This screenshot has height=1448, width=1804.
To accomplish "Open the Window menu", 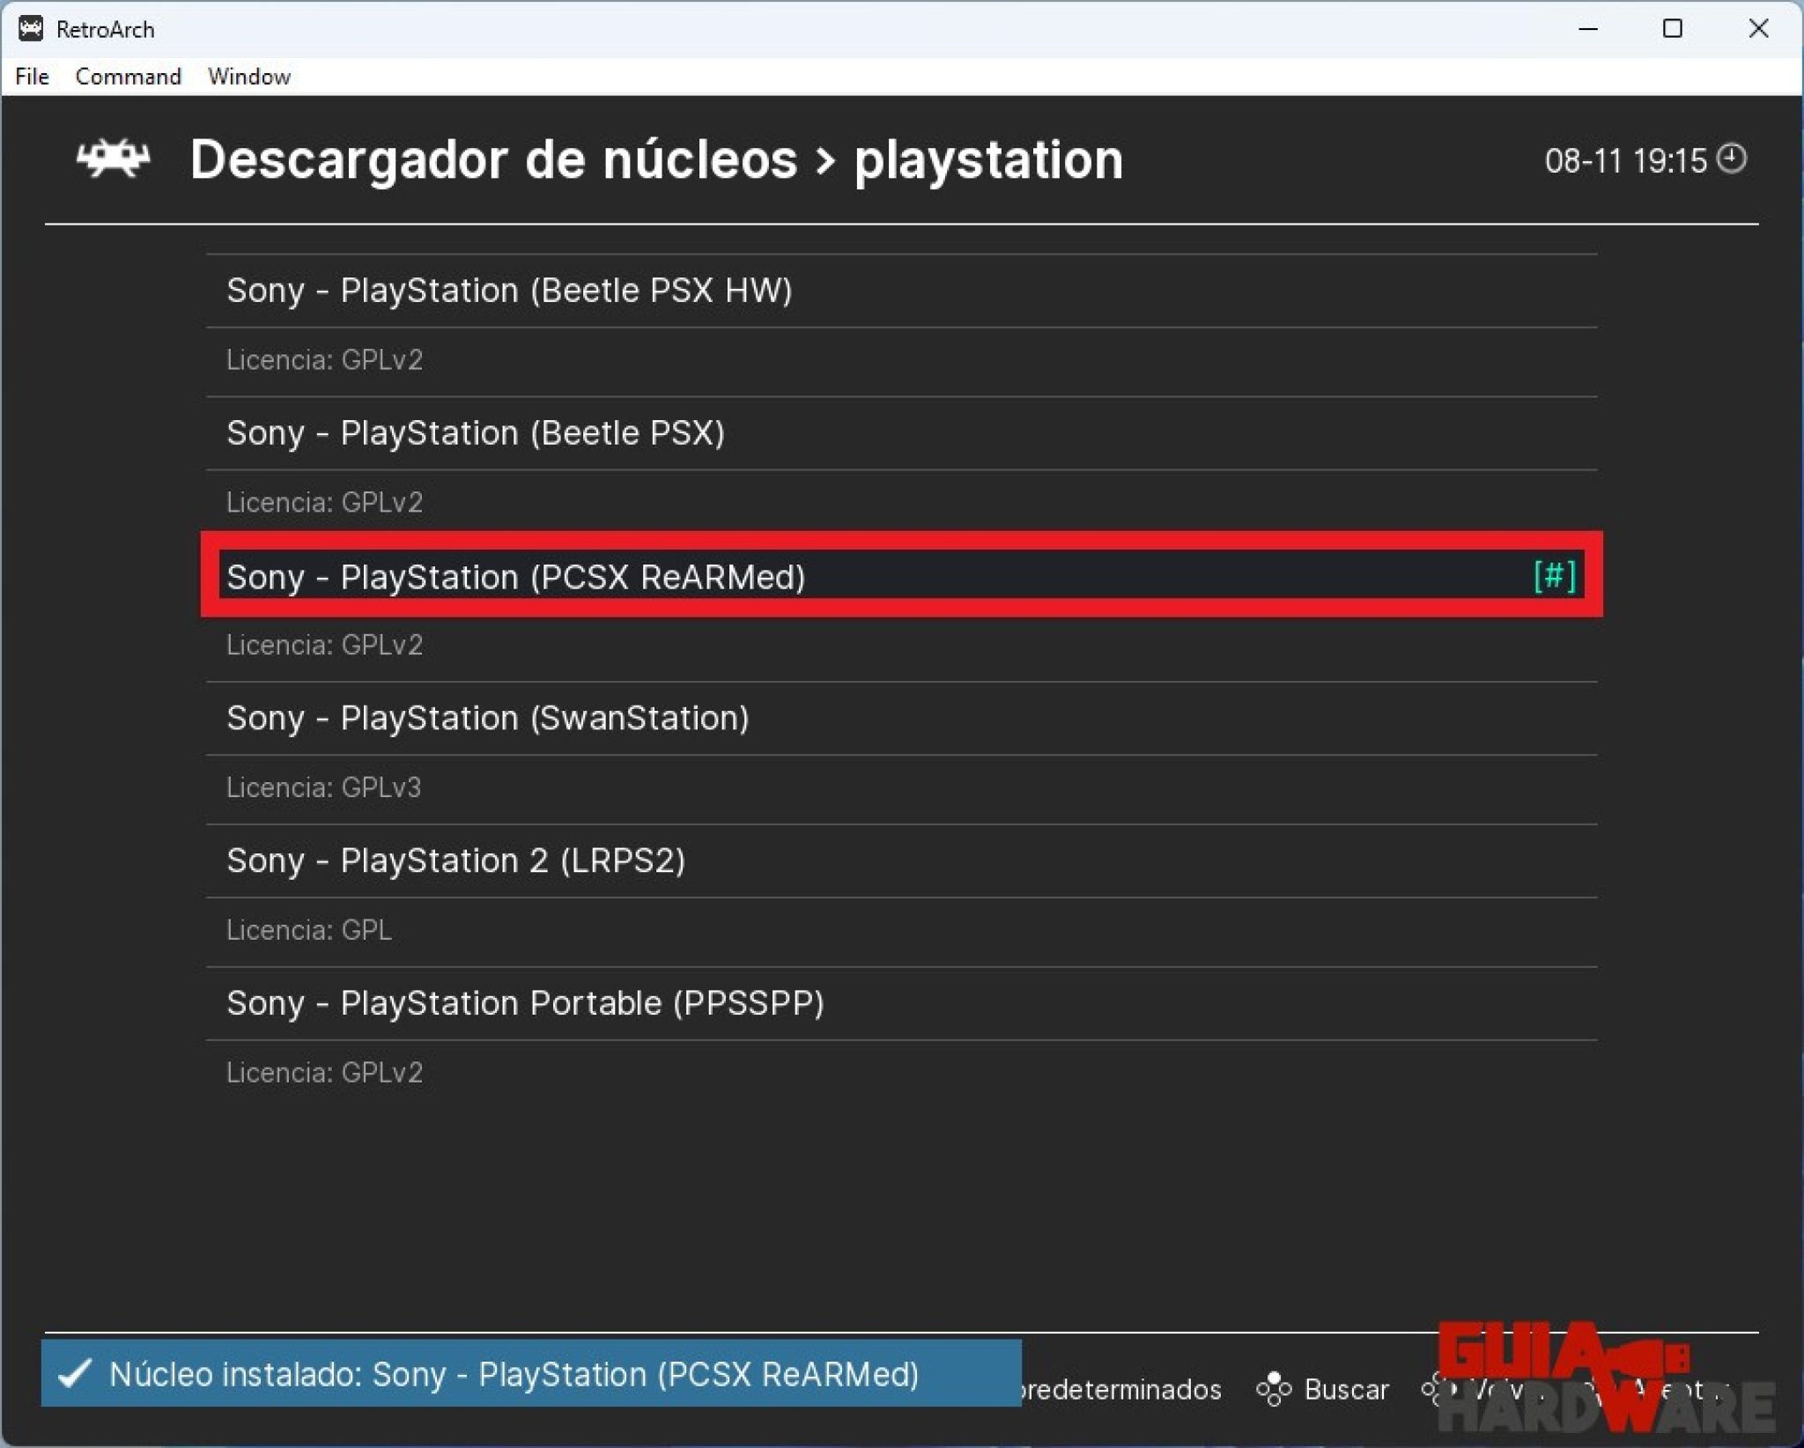I will pos(248,77).
